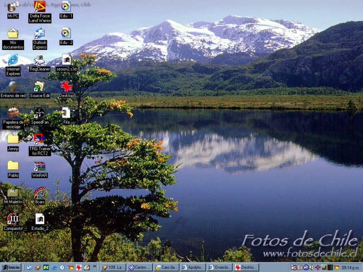Select the SpeedFan desktop icon
363x272 pixels.
39,113
